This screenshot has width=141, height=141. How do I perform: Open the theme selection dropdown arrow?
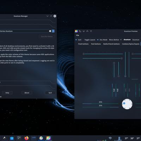point(53,31)
